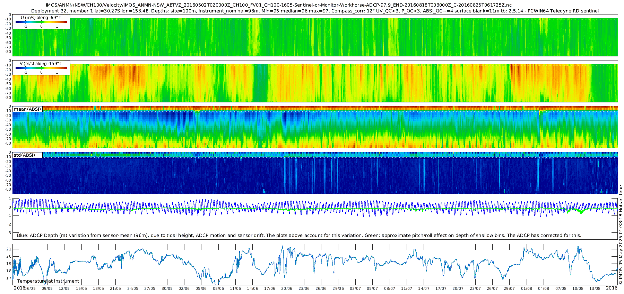Click the 17/07 date tick label

tap(441, 288)
